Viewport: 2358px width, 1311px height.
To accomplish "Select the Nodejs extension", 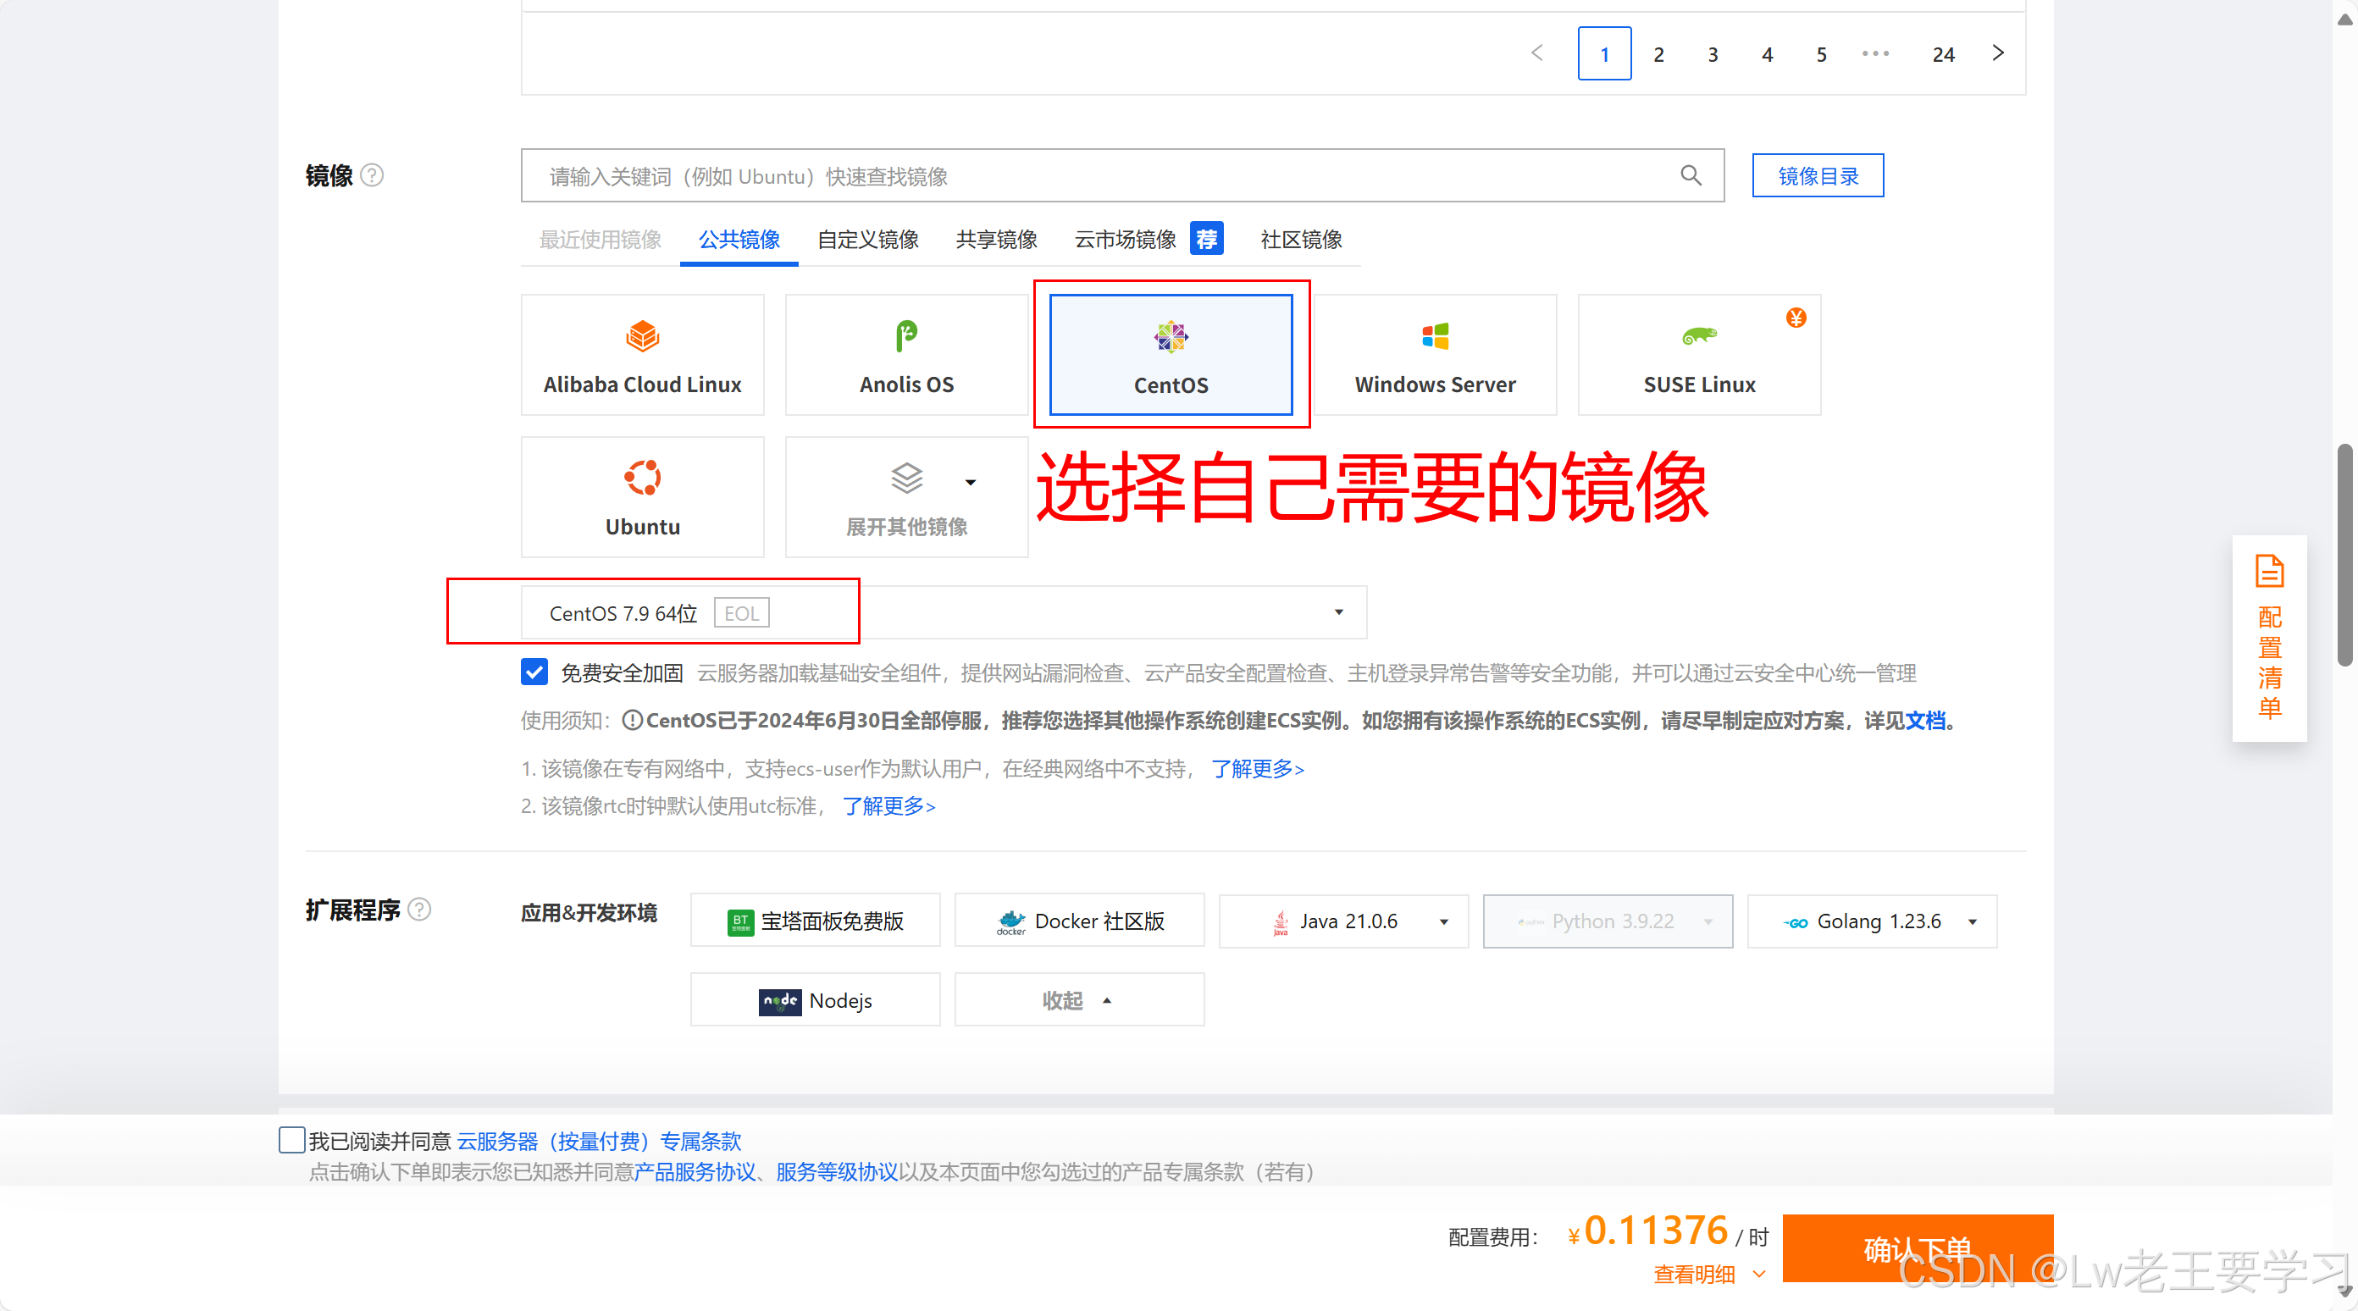I will [815, 999].
